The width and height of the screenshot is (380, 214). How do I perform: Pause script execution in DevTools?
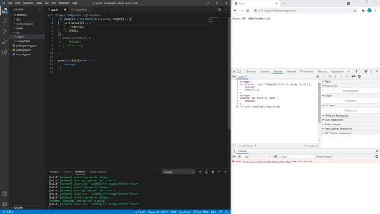coord(324,77)
